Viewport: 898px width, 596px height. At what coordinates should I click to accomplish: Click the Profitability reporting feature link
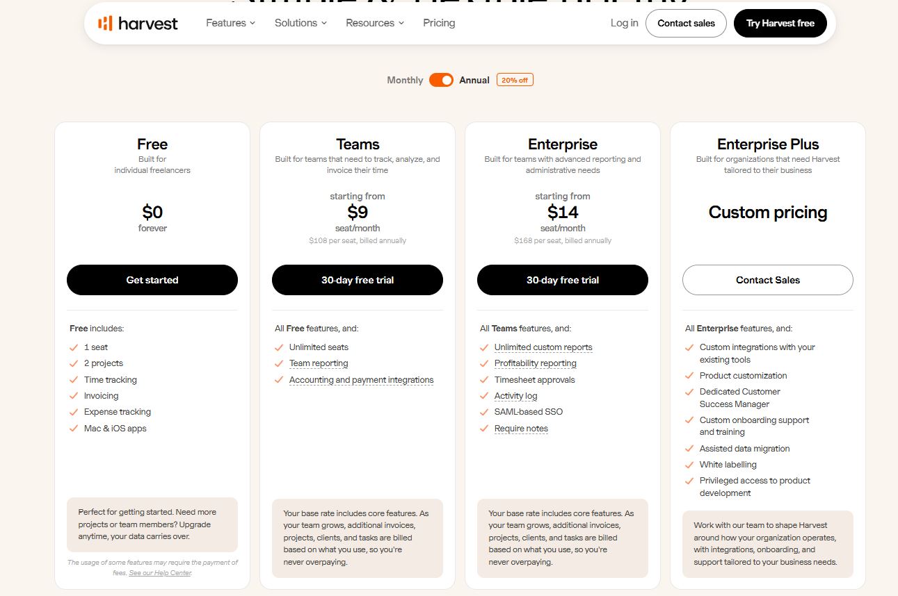click(536, 363)
